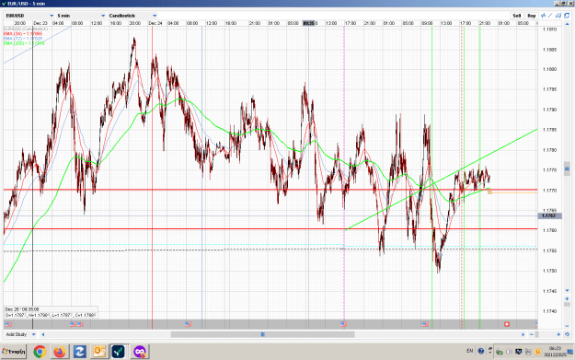This screenshot has height=360, width=575.
Task: Select the draw trendline tool
Action: coord(550,16)
